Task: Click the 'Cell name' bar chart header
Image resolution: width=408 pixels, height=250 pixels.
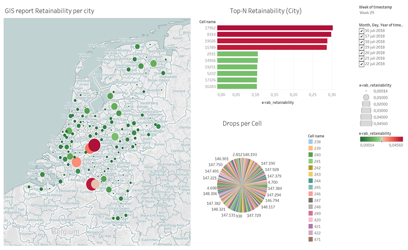Action: [208, 22]
